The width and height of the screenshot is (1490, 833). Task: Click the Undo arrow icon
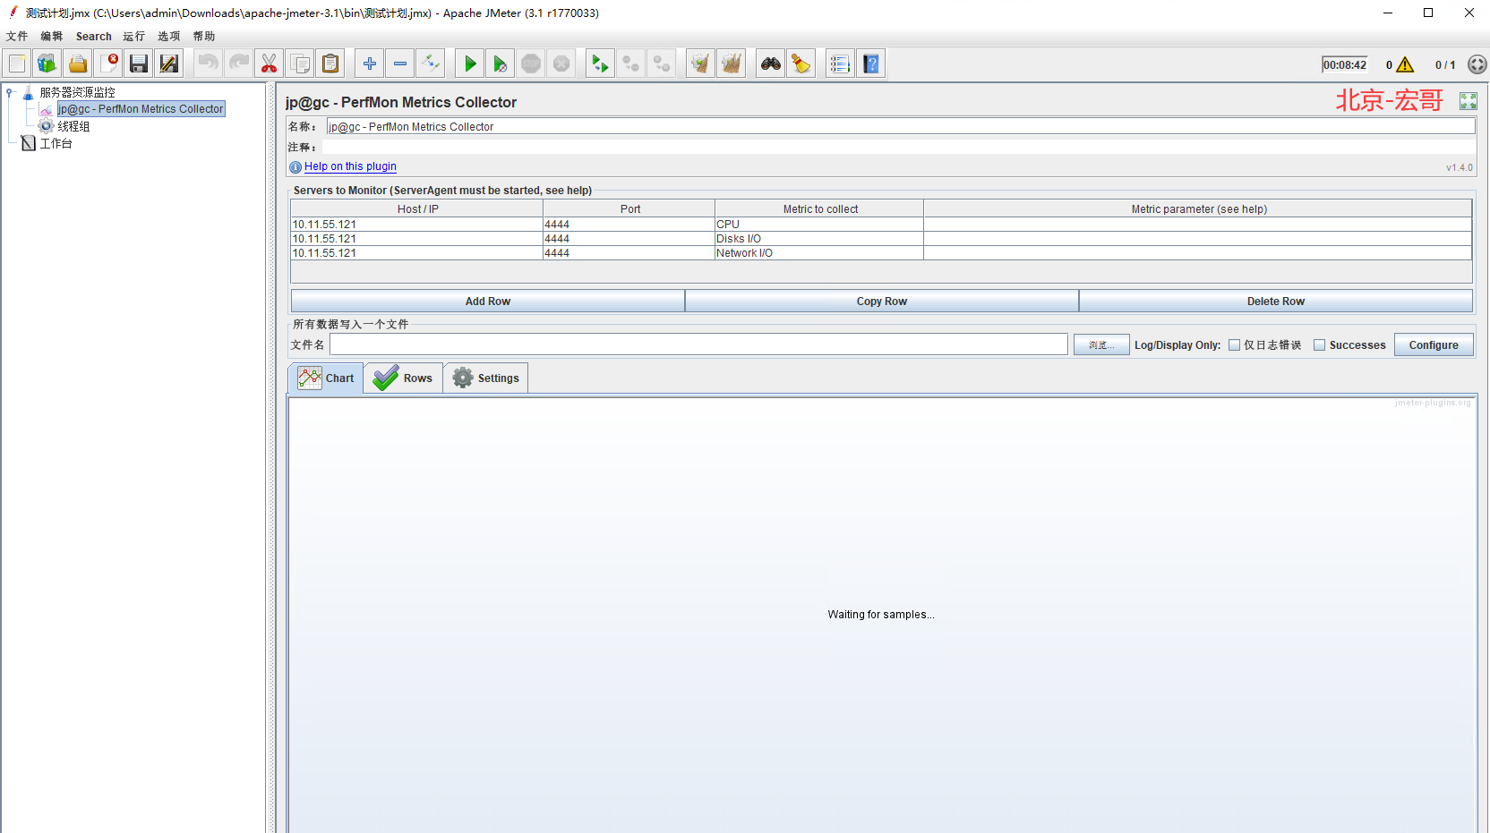pyautogui.click(x=209, y=64)
